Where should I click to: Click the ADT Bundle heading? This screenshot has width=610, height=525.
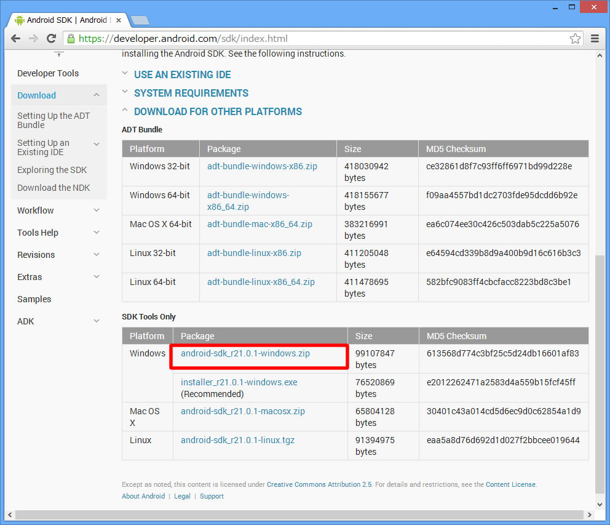coord(142,130)
